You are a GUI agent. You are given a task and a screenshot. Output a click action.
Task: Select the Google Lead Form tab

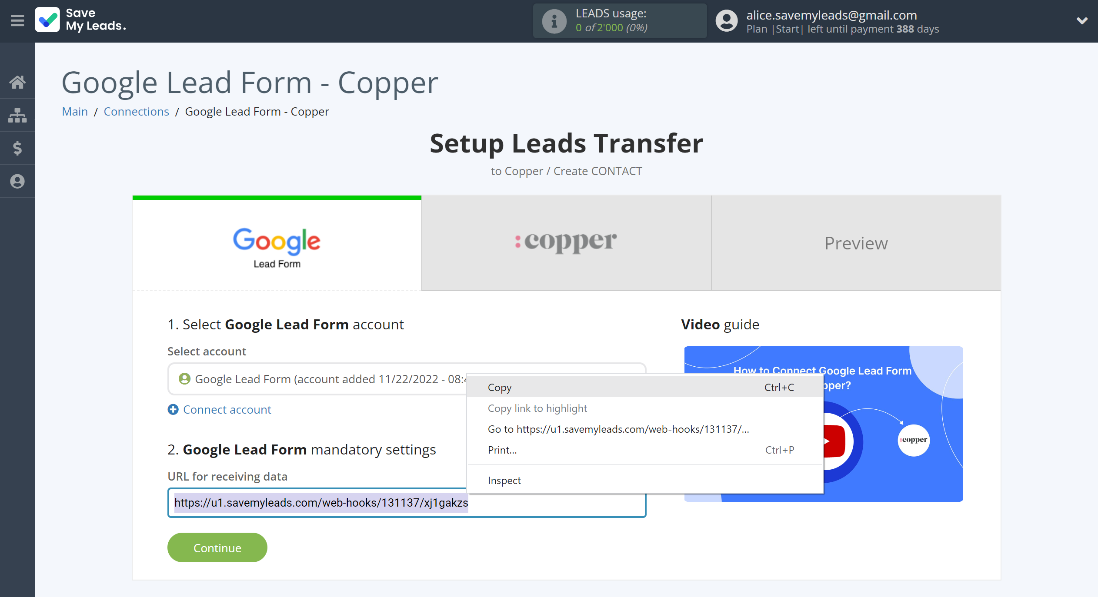point(277,242)
